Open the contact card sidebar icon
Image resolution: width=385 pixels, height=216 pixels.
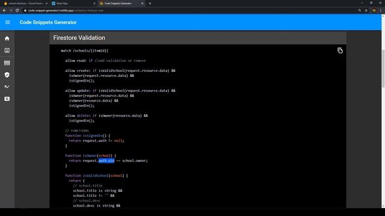(7, 50)
